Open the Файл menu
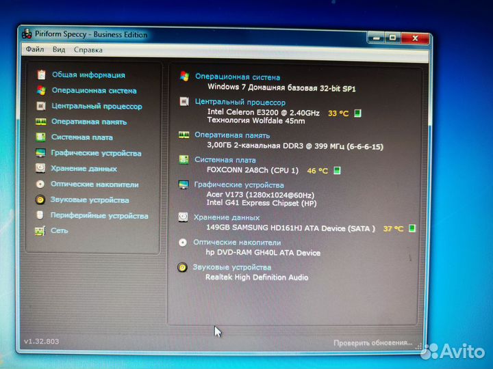The image size is (493, 369). tap(34, 50)
